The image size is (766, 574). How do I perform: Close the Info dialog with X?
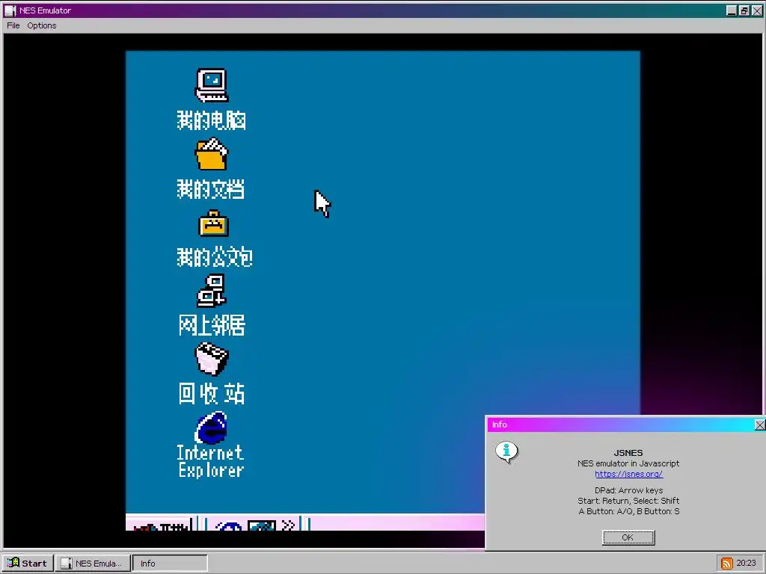pos(760,425)
